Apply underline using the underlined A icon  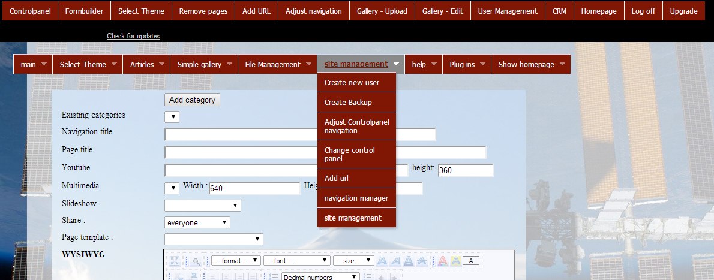[x=409, y=261]
